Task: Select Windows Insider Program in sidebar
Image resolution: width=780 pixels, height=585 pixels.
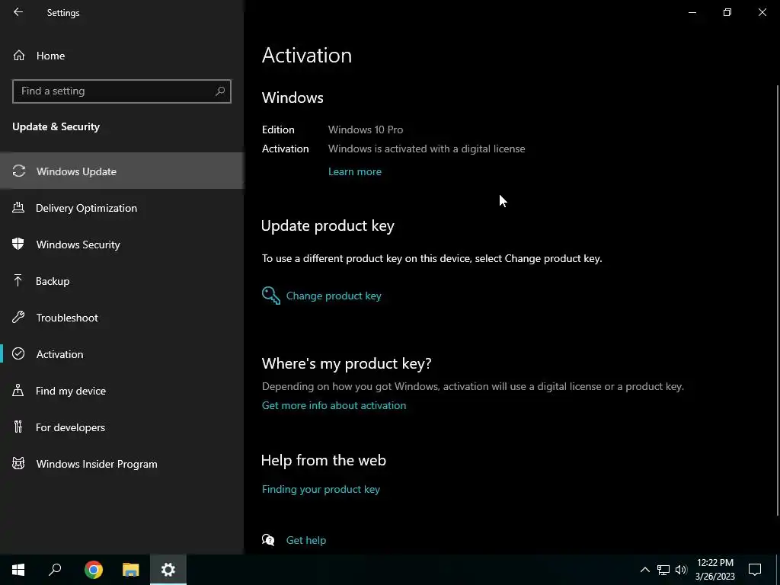Action: tap(122, 464)
